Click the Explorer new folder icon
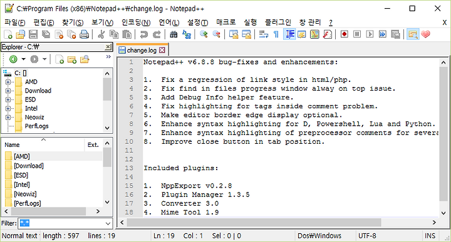This screenshot has height=242, width=451. coord(72,59)
